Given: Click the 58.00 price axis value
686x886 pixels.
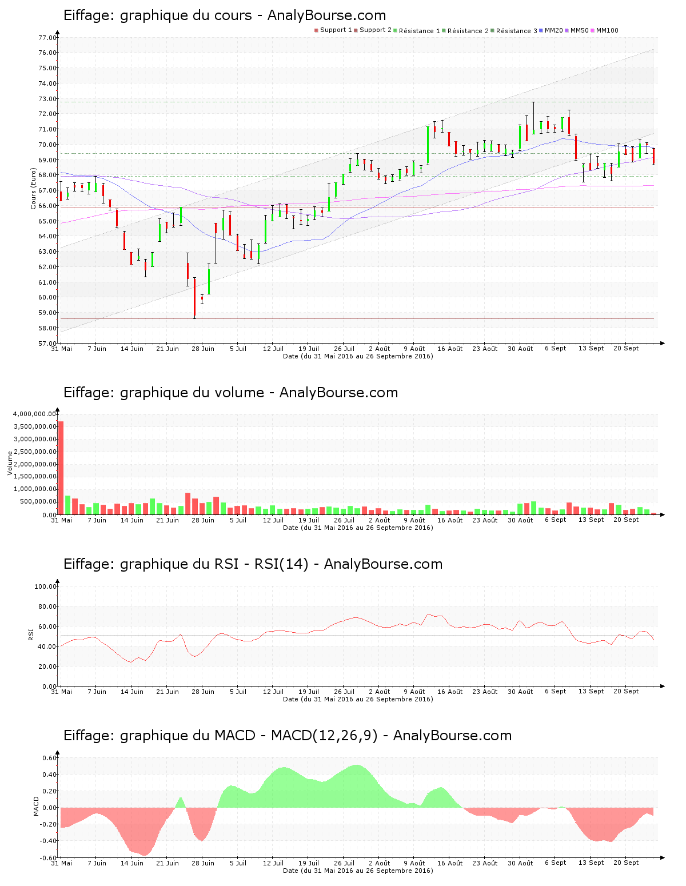Looking at the screenshot, I should coord(47,328).
